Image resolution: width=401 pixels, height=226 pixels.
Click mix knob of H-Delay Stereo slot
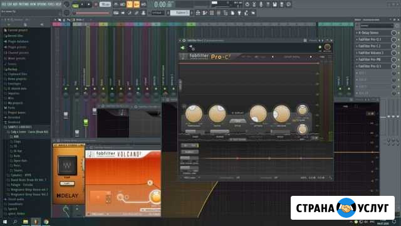click(x=394, y=33)
